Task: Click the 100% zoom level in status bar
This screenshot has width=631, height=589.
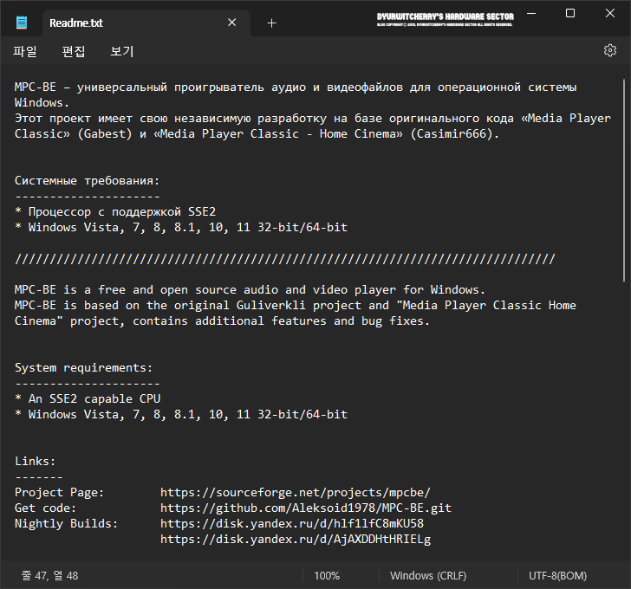Action: [327, 576]
